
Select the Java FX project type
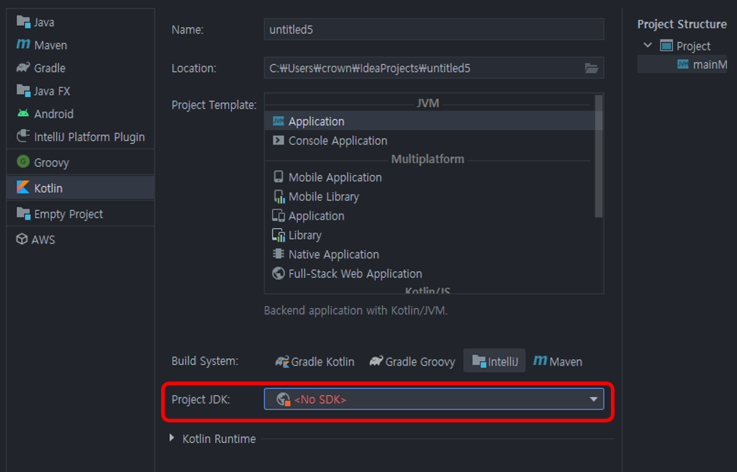(81, 90)
